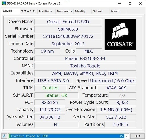Open the device selector dropdown arrow
The image size is (146, 140).
pos(127,136)
